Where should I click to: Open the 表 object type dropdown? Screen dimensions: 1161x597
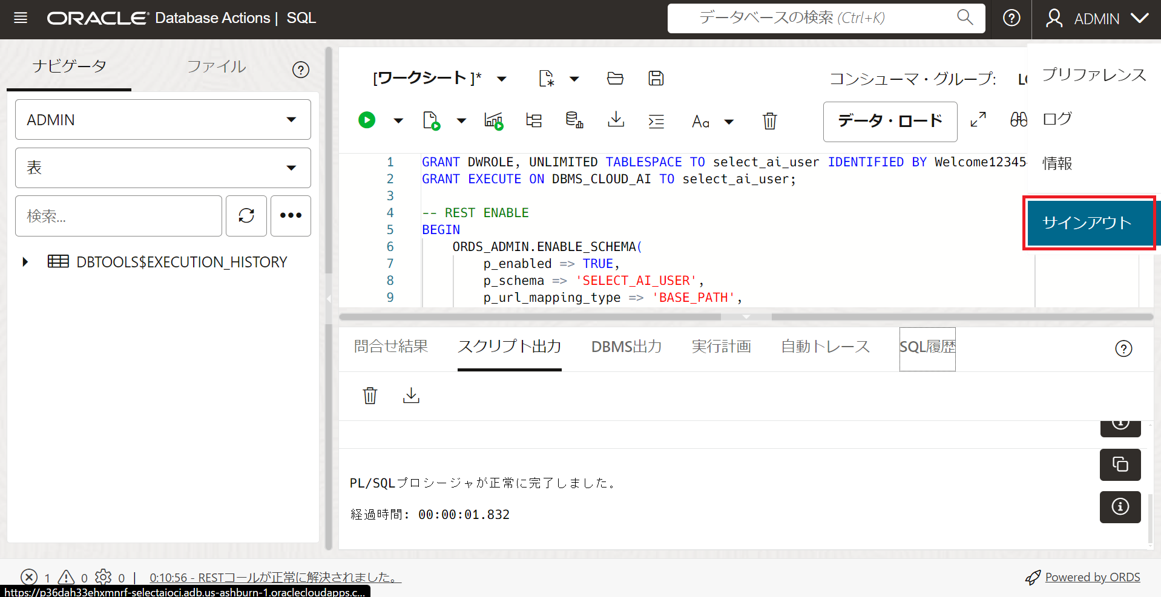click(163, 168)
